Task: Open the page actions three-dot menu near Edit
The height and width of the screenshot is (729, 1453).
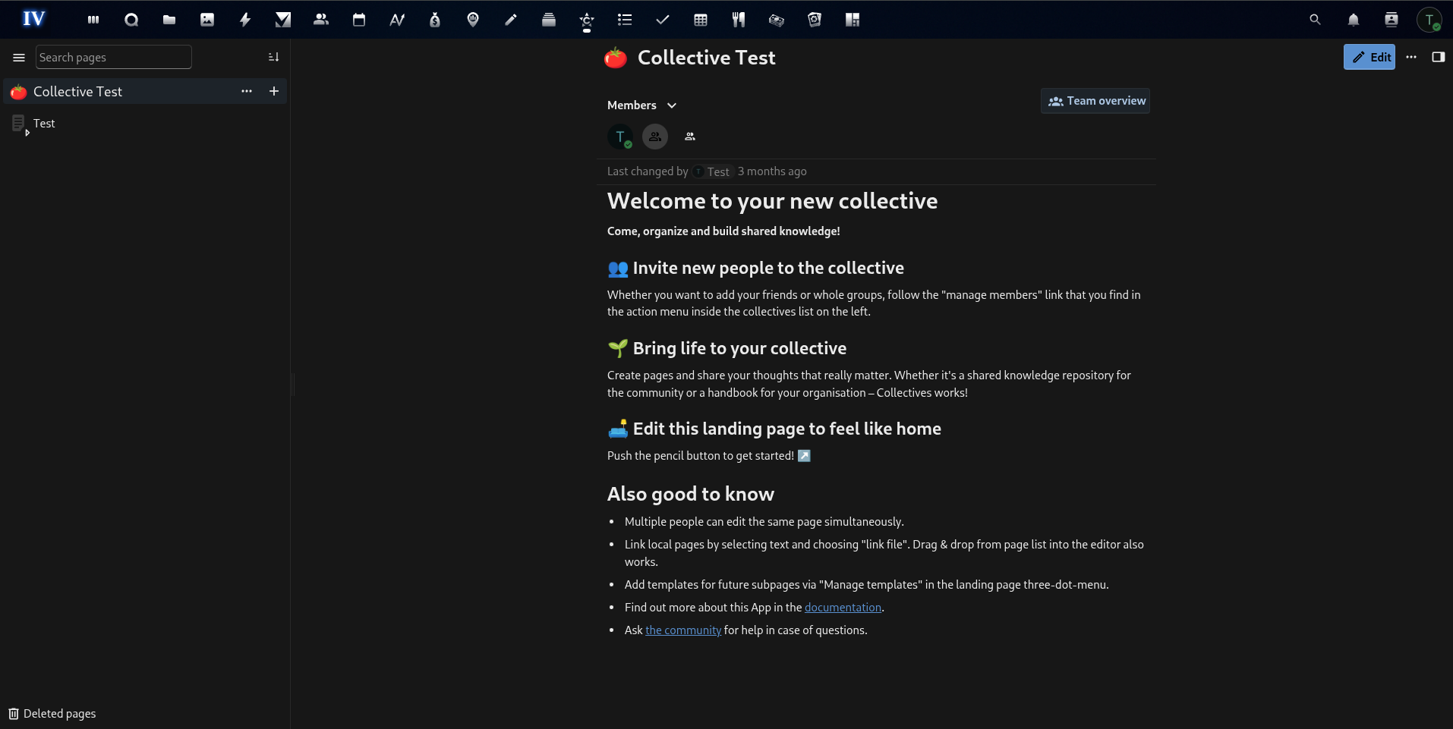Action: click(1411, 57)
